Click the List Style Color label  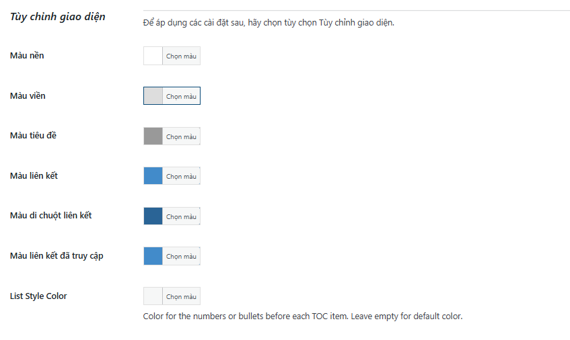[38, 296]
